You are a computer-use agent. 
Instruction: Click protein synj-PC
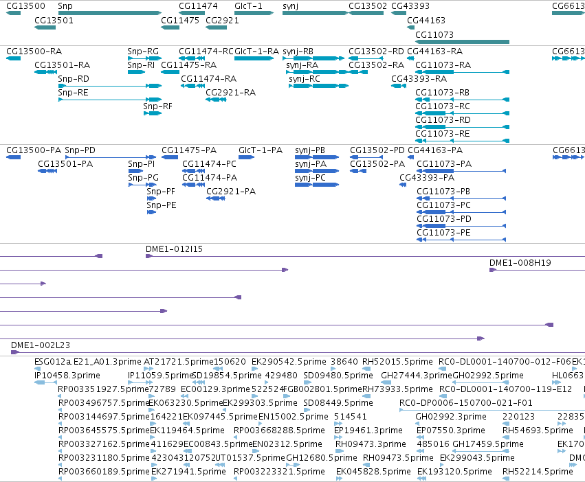[311, 178]
